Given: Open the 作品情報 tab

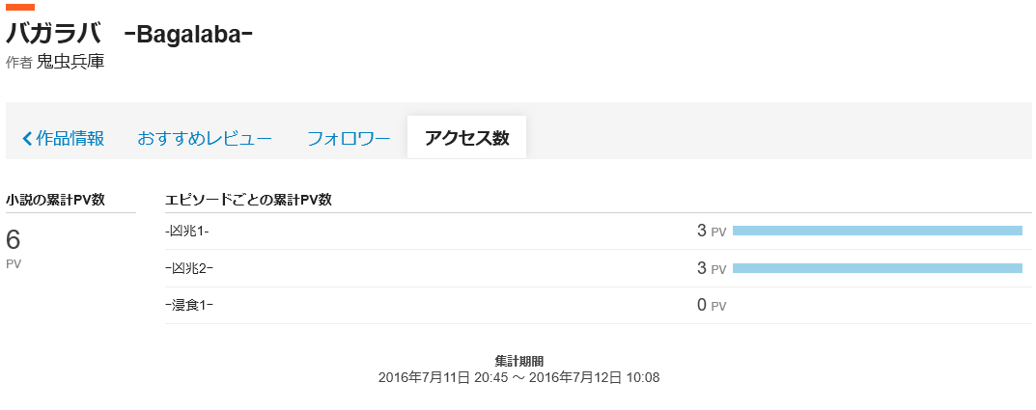Looking at the screenshot, I should [70, 138].
